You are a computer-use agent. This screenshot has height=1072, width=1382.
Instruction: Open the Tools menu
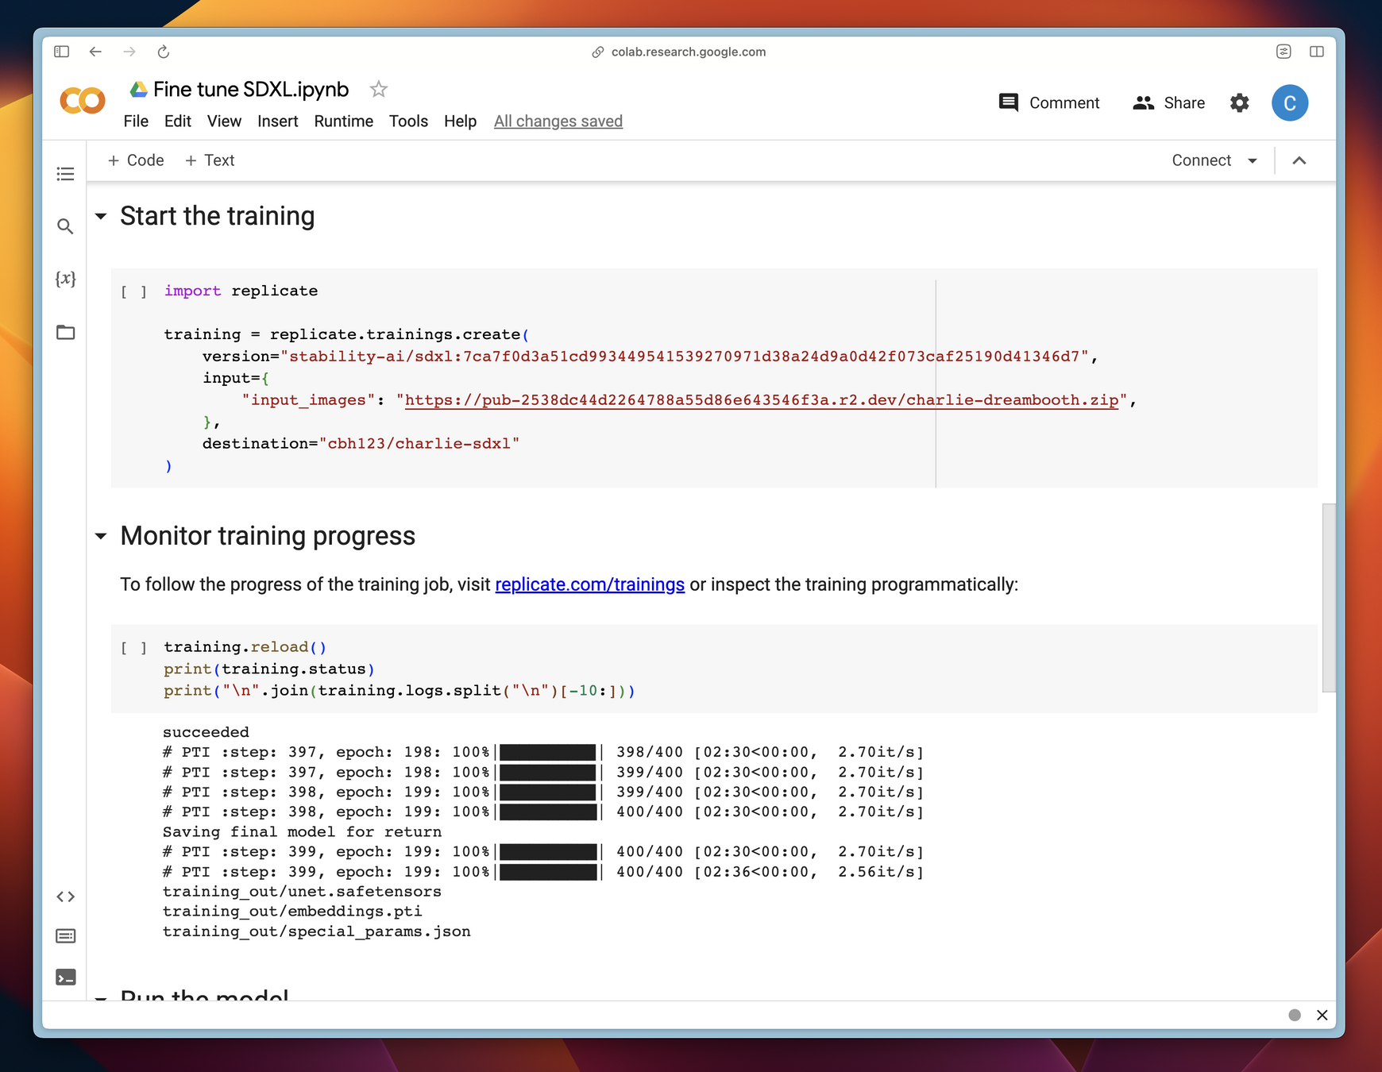pyautogui.click(x=408, y=121)
